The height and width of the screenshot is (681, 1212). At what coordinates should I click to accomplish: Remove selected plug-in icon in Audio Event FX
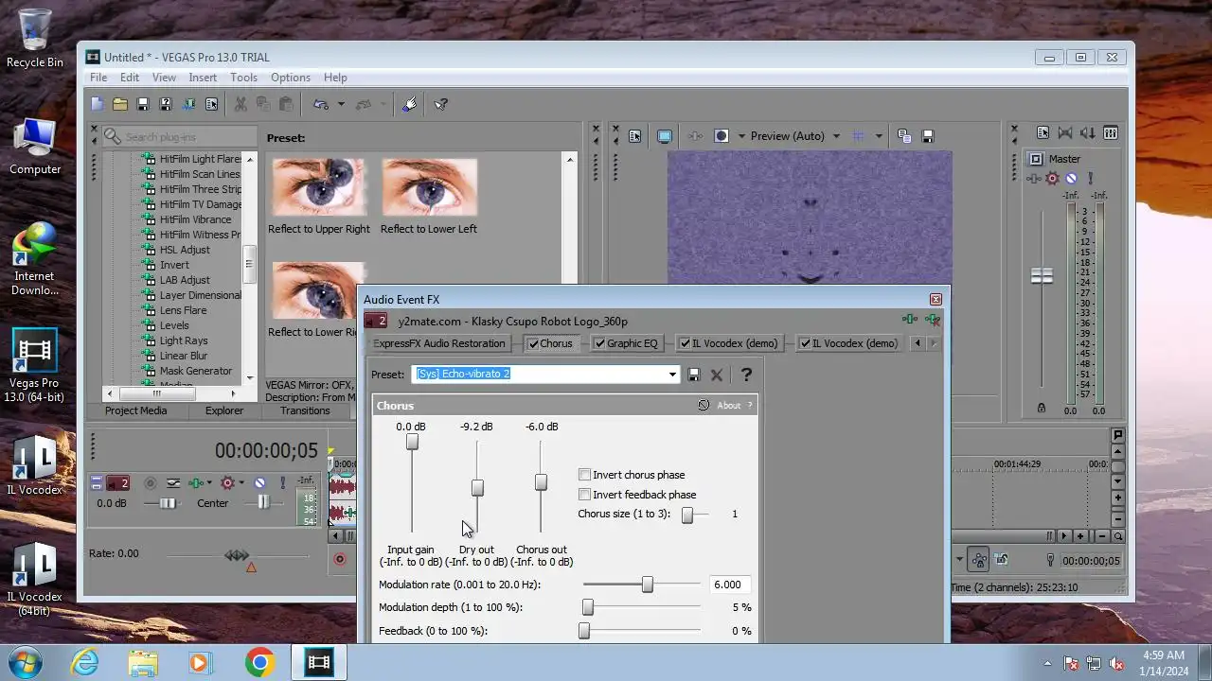[933, 321]
